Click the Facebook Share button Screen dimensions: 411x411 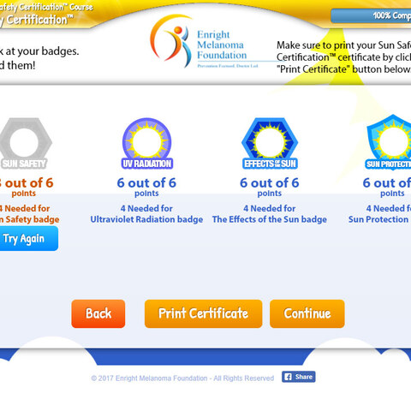[299, 377]
